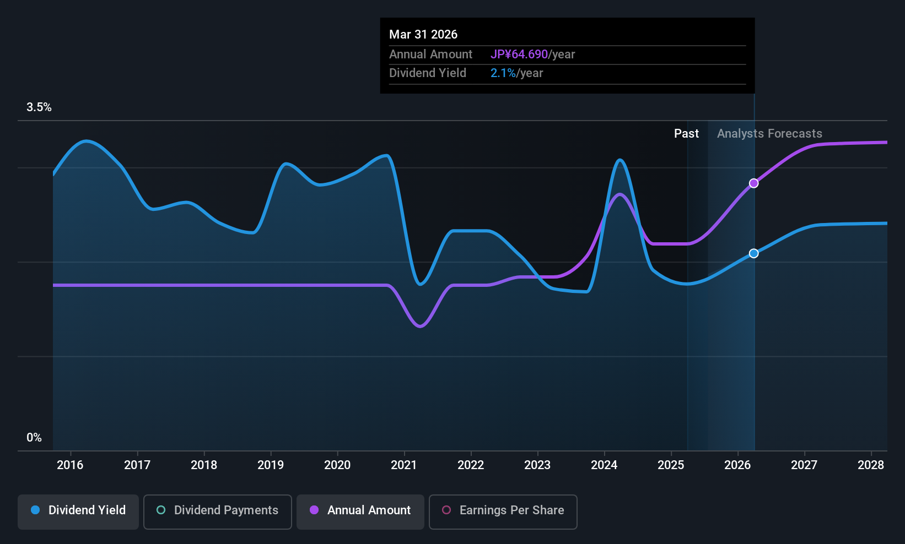Click the Past region label

(686, 134)
